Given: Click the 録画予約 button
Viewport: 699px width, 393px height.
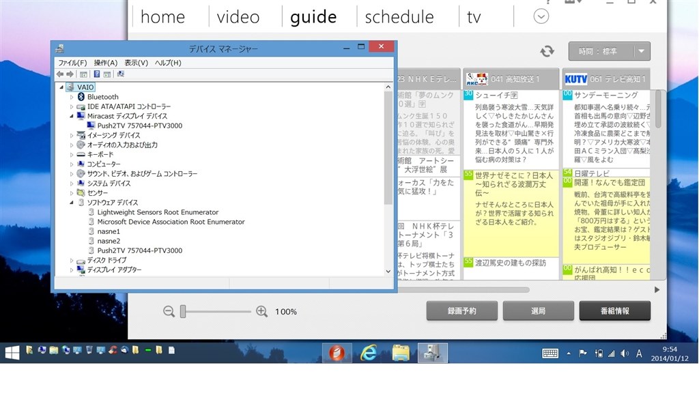Looking at the screenshot, I should coord(462,310).
